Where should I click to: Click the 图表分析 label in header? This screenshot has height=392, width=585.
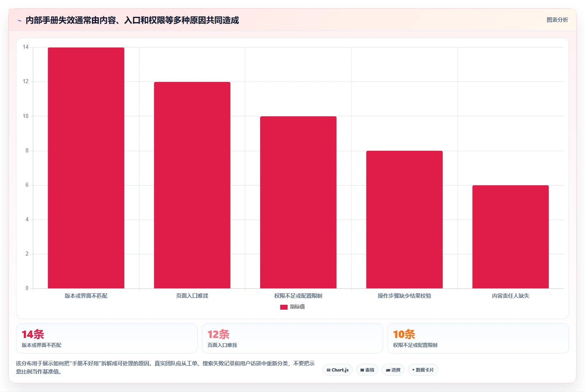[557, 20]
